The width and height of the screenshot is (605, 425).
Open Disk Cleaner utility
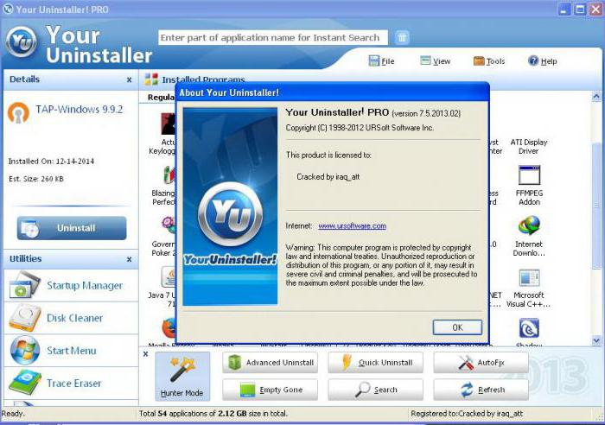point(71,318)
